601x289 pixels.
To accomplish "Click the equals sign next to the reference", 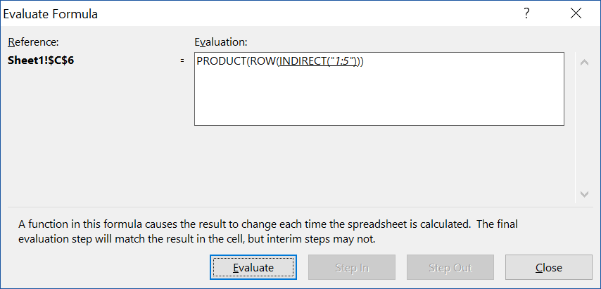I will pos(182,61).
